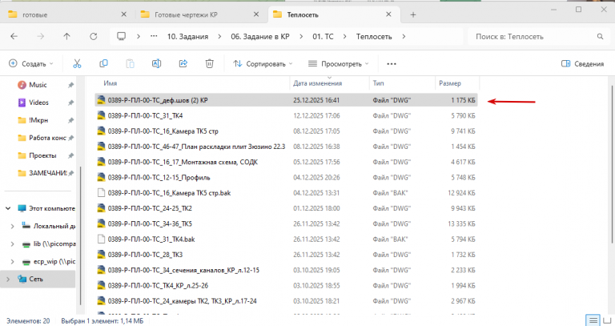Collapse Этот компьютер tree node
This screenshot has width=615, height=326.
tap(8, 208)
